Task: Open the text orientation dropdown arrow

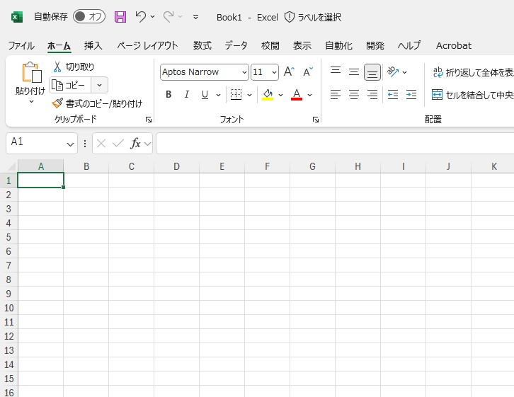Action: pos(405,72)
